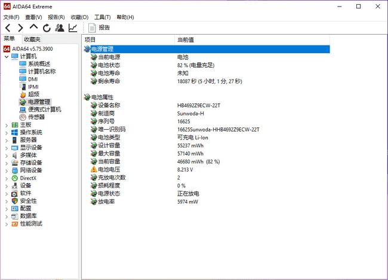Screen dimensions: 388x280
Task: Click the 显示设备 monitor icon
Action: coord(14,148)
